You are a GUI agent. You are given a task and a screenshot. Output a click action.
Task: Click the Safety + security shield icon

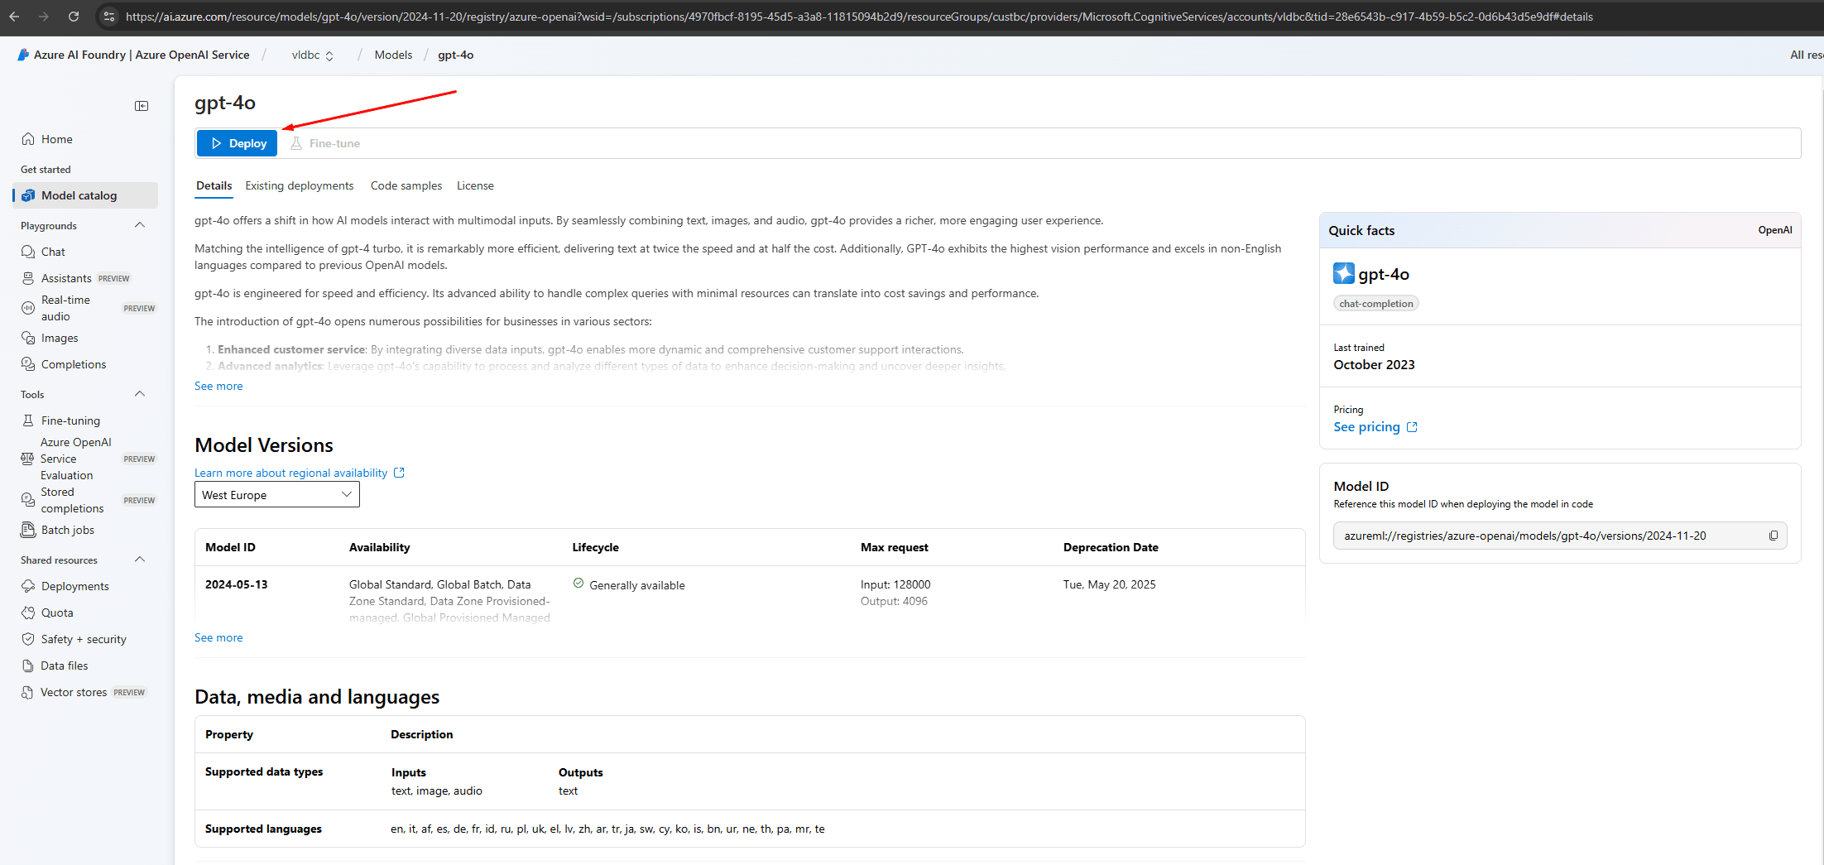pos(28,639)
